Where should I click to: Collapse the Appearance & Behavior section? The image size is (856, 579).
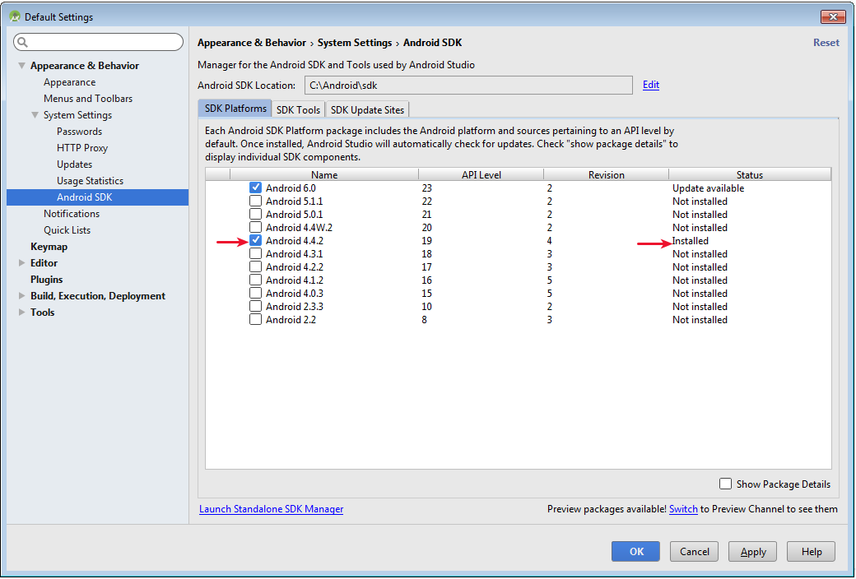click(x=22, y=66)
